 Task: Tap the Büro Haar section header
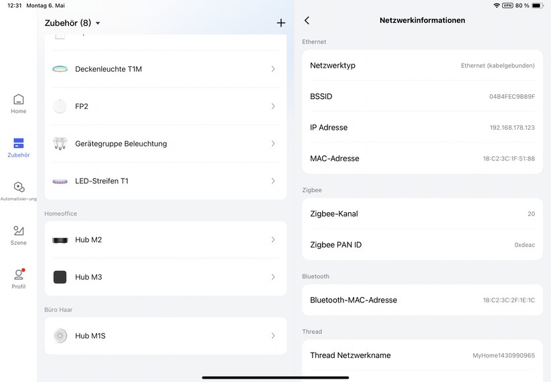point(58,310)
